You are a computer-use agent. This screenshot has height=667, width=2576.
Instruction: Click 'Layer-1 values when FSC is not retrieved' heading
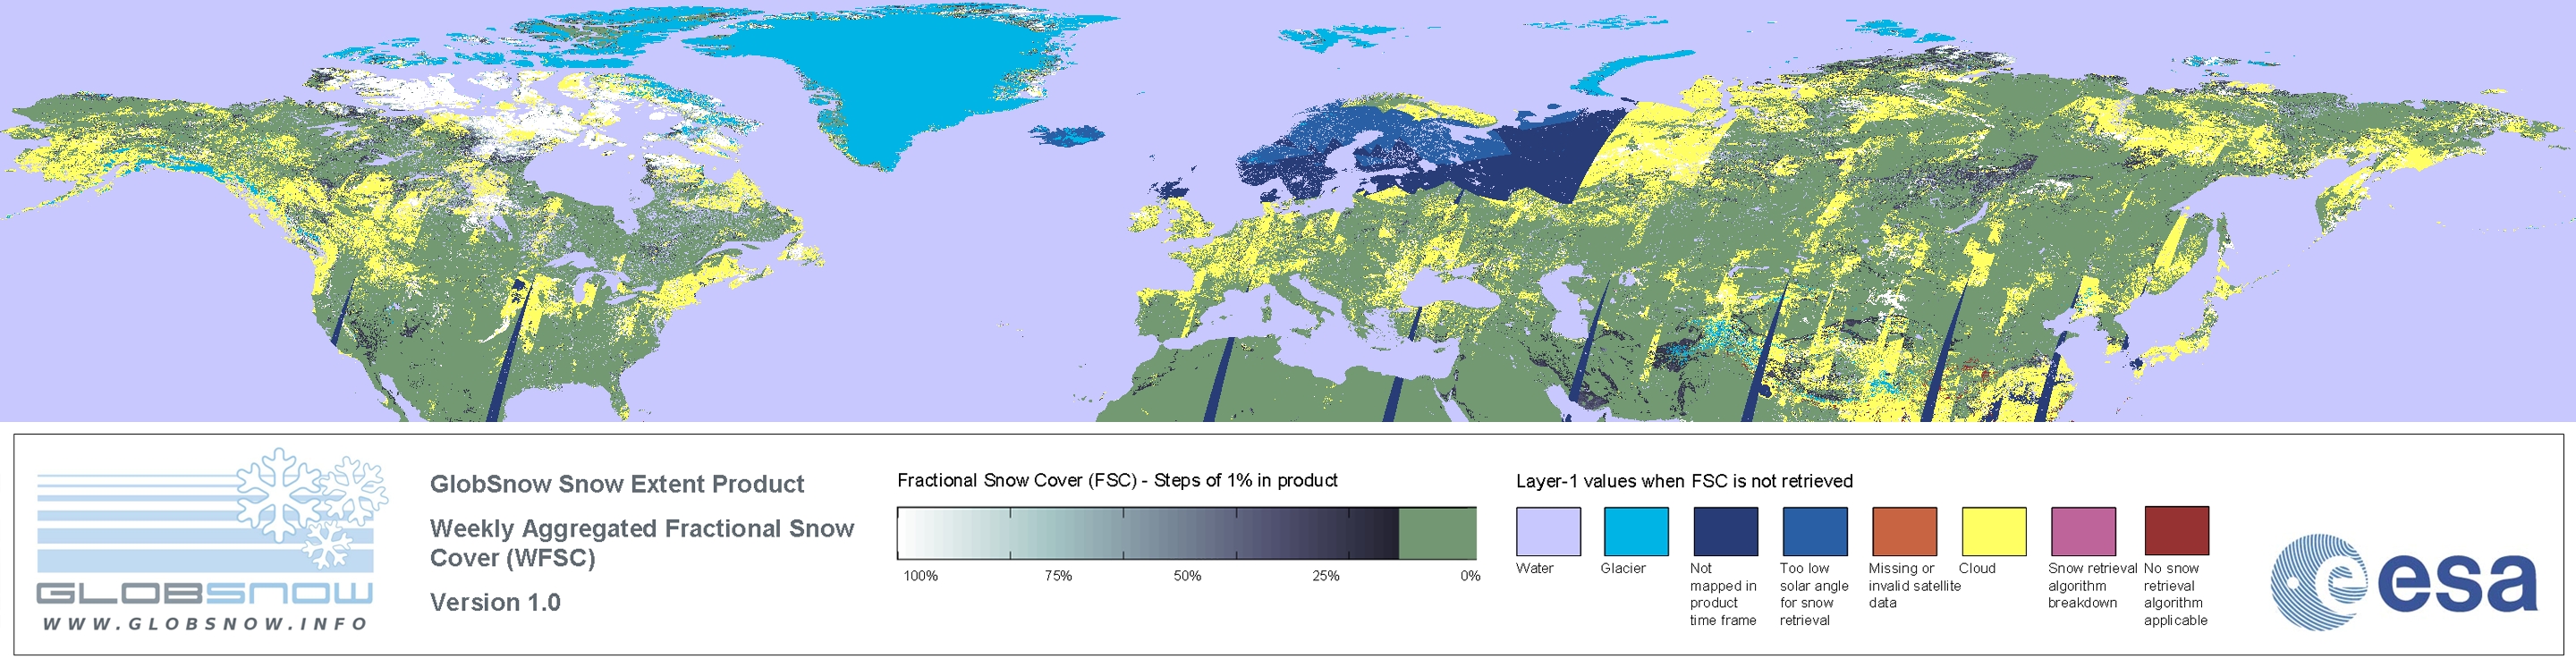tap(1684, 481)
